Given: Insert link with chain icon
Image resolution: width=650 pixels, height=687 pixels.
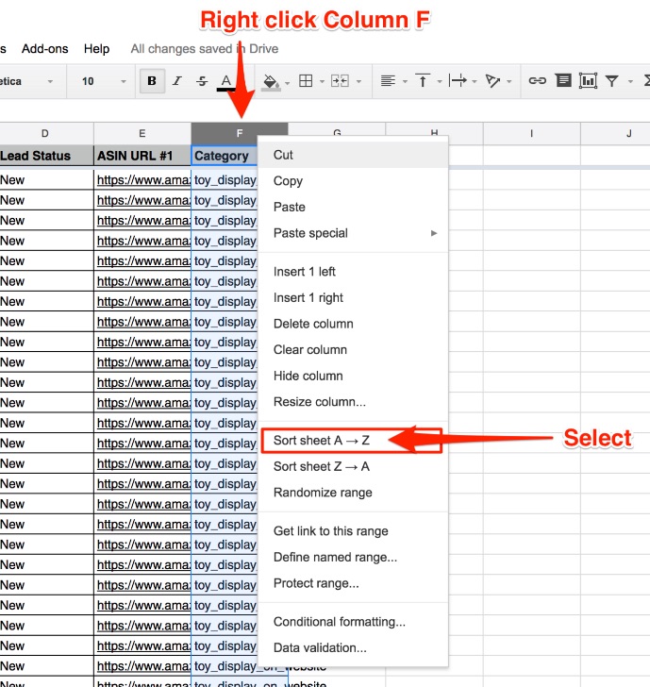Looking at the screenshot, I should coord(538,81).
